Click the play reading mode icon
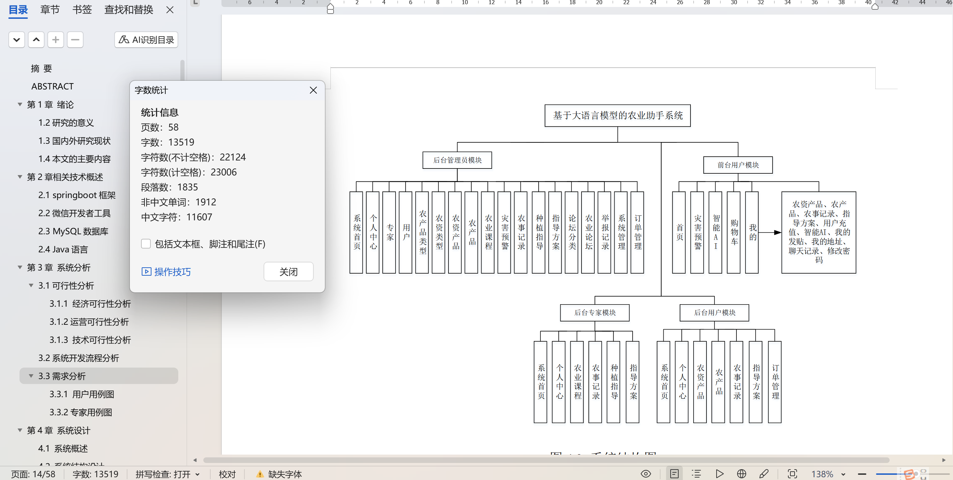 pyautogui.click(x=719, y=474)
